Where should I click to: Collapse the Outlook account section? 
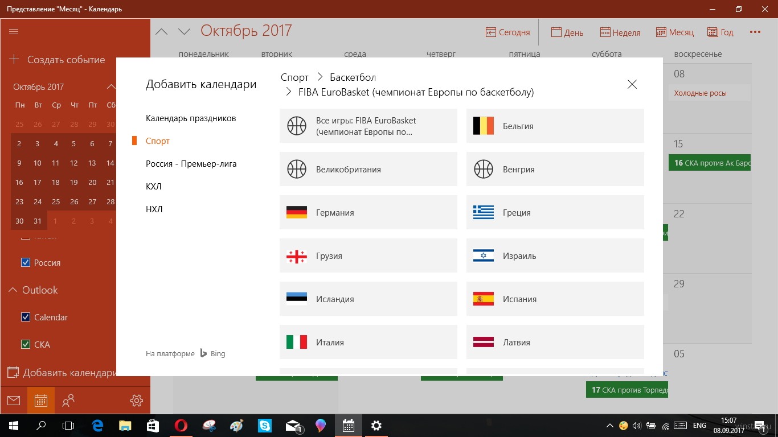13,290
